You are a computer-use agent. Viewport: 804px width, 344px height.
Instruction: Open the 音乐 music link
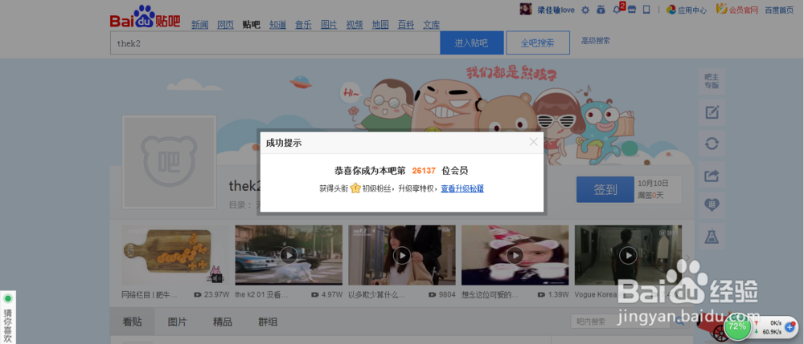click(x=303, y=25)
